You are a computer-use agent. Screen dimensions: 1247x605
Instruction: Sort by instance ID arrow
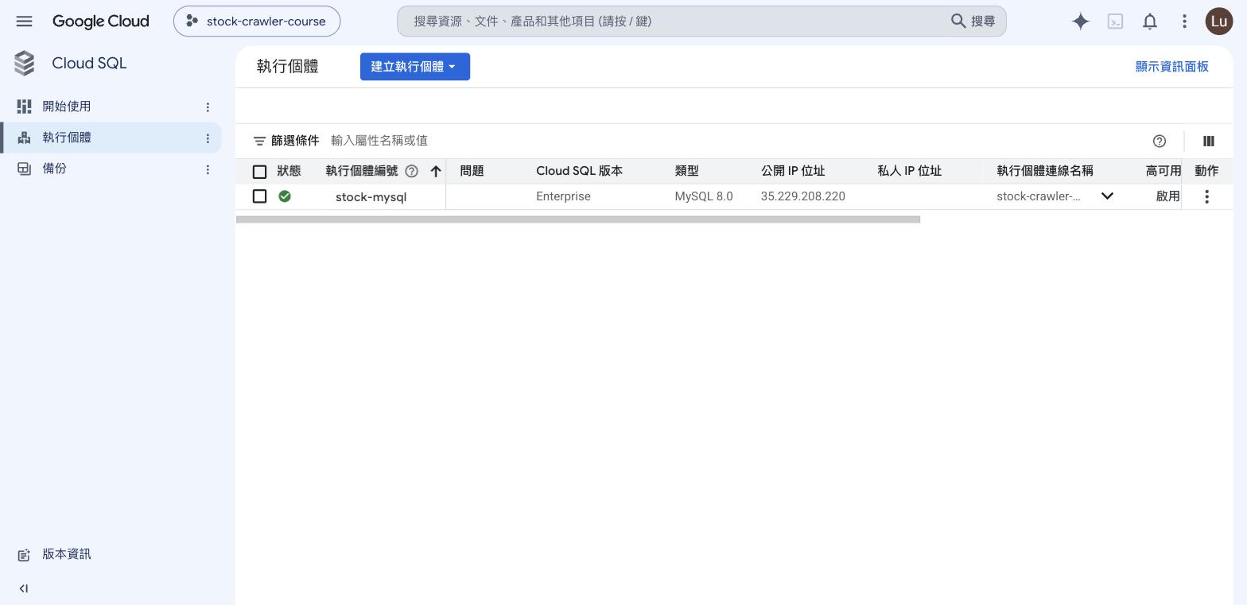click(x=436, y=171)
